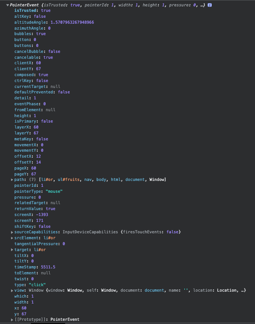Select currentTarget: null property
255x324 pixels.
pos(37,87)
